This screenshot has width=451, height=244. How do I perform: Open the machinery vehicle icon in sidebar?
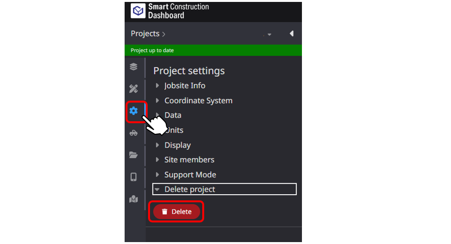[x=133, y=133]
